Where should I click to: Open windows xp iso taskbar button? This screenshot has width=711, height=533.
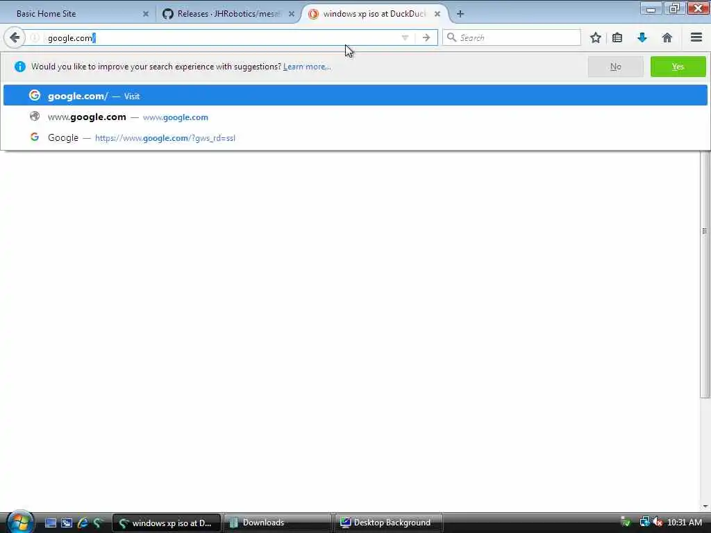click(x=167, y=523)
